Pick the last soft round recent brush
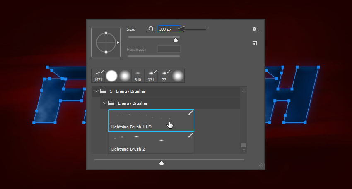This screenshot has height=189, width=352. point(178,75)
